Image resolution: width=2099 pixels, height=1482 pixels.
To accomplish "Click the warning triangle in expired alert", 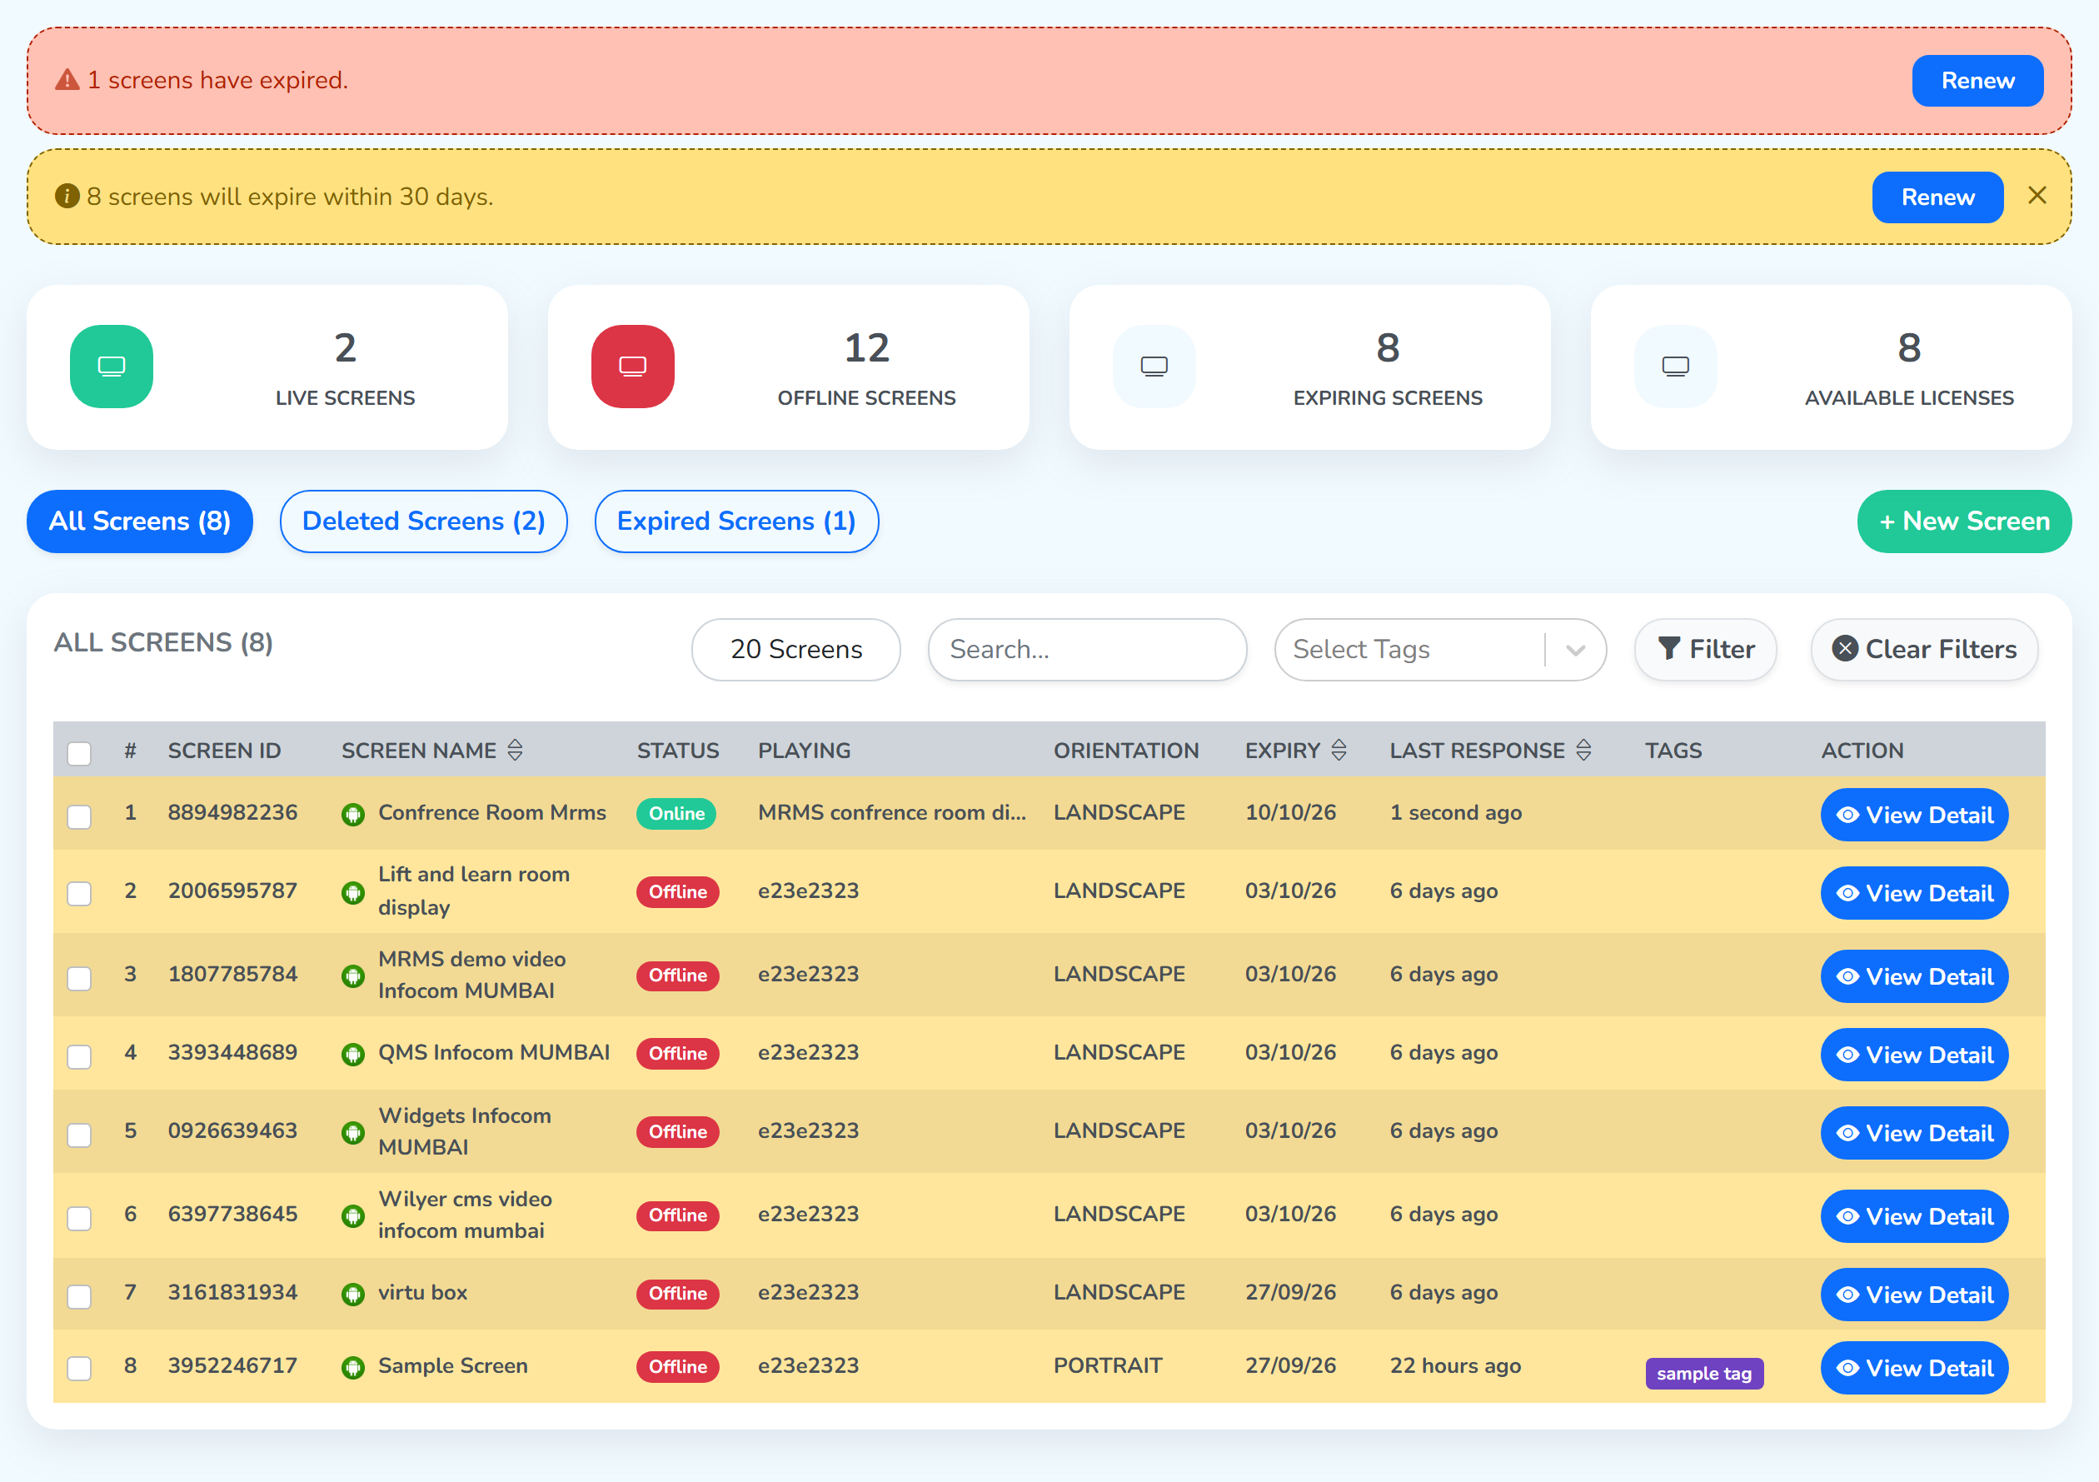I will pos(67,81).
